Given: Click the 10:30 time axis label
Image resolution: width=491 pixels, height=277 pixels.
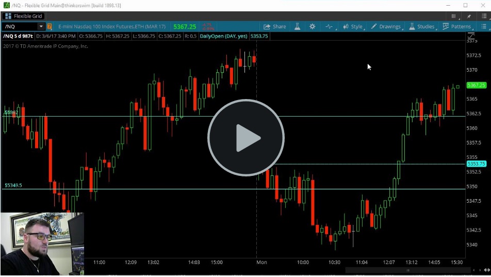Looking at the screenshot, I should point(334,262).
